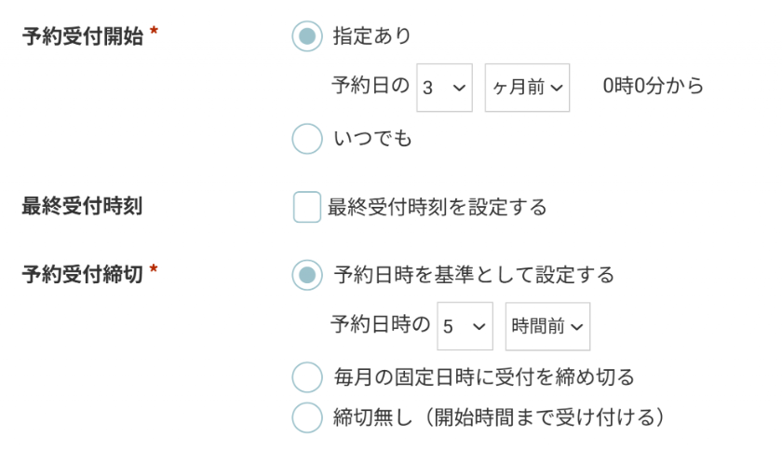Click the いつでも label text
The image size is (782, 451).
372,139
